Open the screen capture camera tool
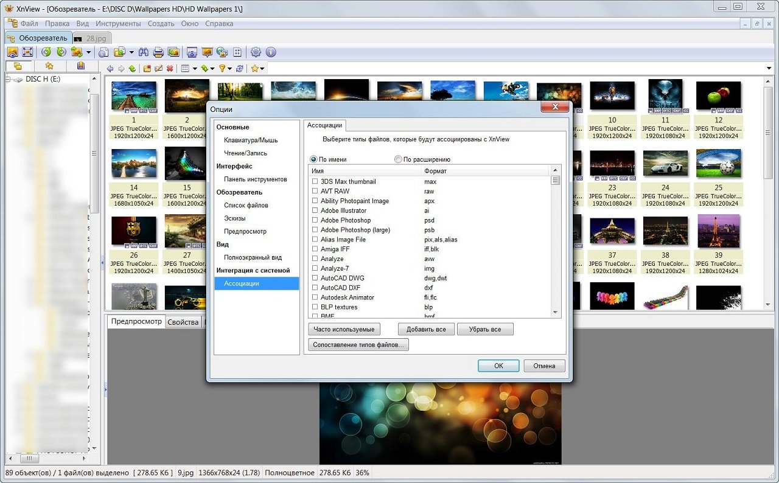779x483 pixels. tap(192, 52)
